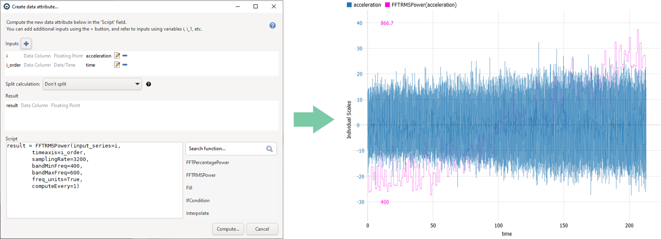Image resolution: width=661 pixels, height=239 pixels.
Task: Choose the Fill function
Action: coord(189,188)
